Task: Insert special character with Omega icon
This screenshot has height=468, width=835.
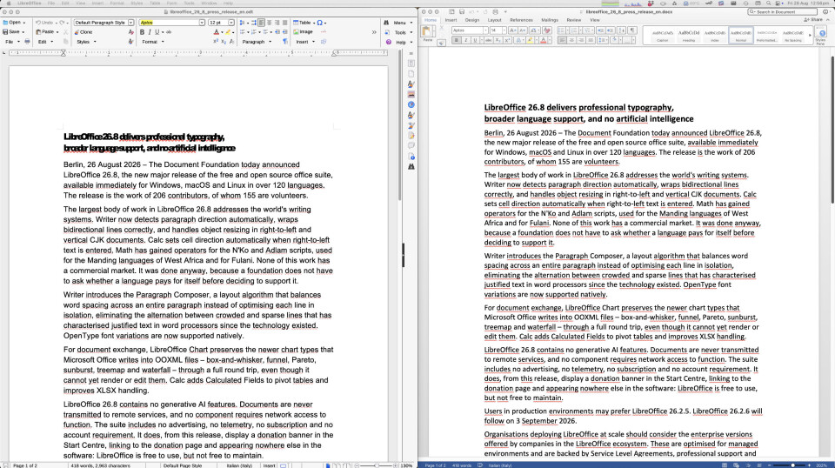Action: tap(319, 23)
